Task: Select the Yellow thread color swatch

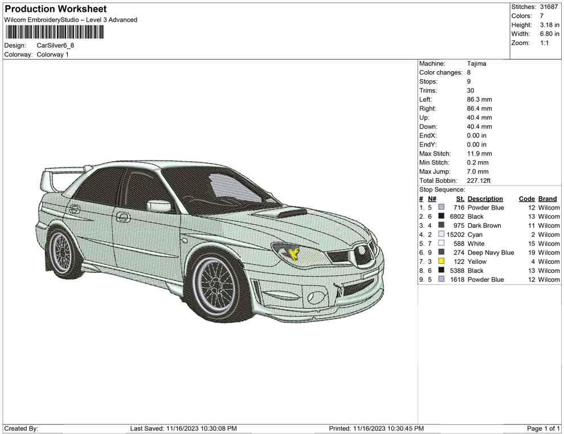Action: point(441,261)
